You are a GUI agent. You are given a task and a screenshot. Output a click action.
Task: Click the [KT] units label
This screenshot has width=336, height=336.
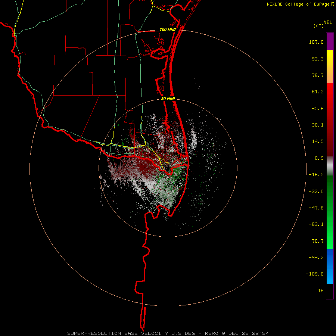[319, 26]
